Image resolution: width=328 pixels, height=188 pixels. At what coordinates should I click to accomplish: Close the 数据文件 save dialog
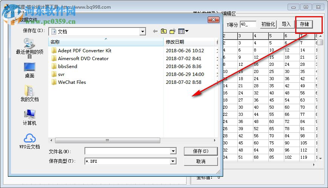tap(213, 20)
